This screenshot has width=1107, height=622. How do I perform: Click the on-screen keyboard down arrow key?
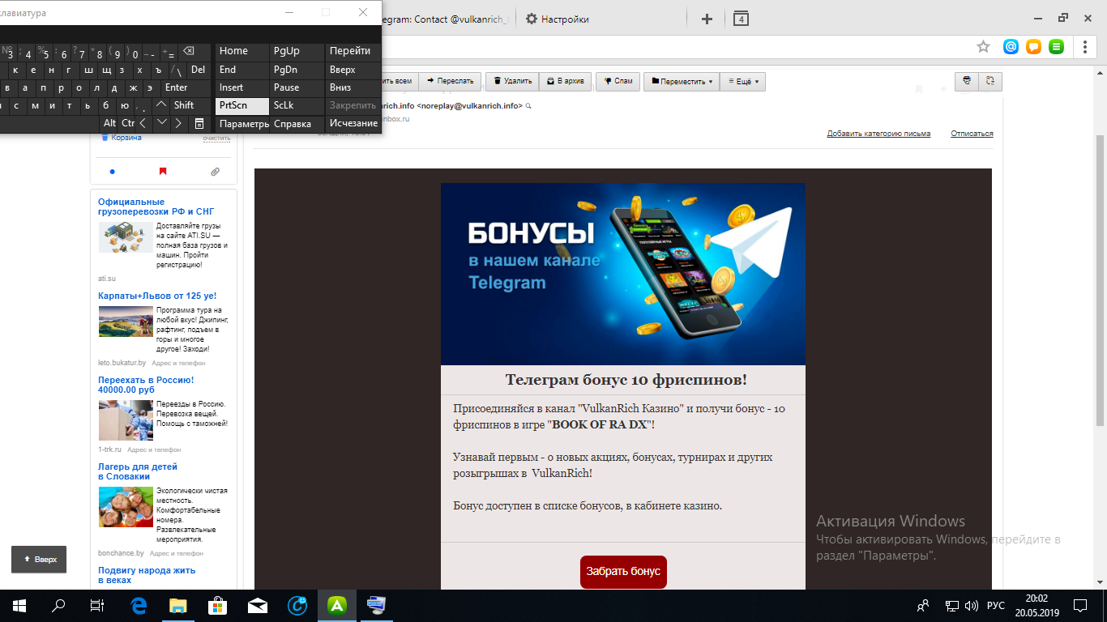161,123
